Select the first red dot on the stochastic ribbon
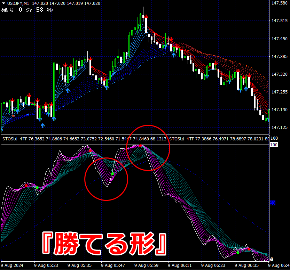 point(26,185)
